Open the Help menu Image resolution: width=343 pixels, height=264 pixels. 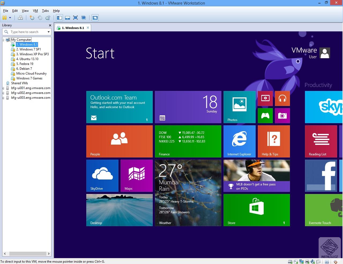click(56, 11)
